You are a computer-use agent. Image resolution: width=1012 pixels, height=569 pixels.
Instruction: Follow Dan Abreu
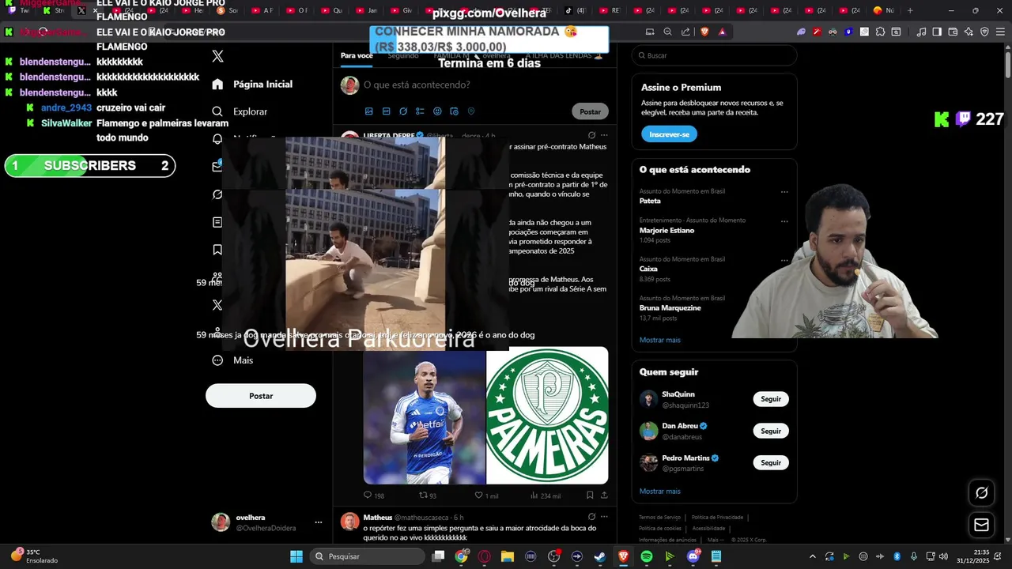pos(771,431)
